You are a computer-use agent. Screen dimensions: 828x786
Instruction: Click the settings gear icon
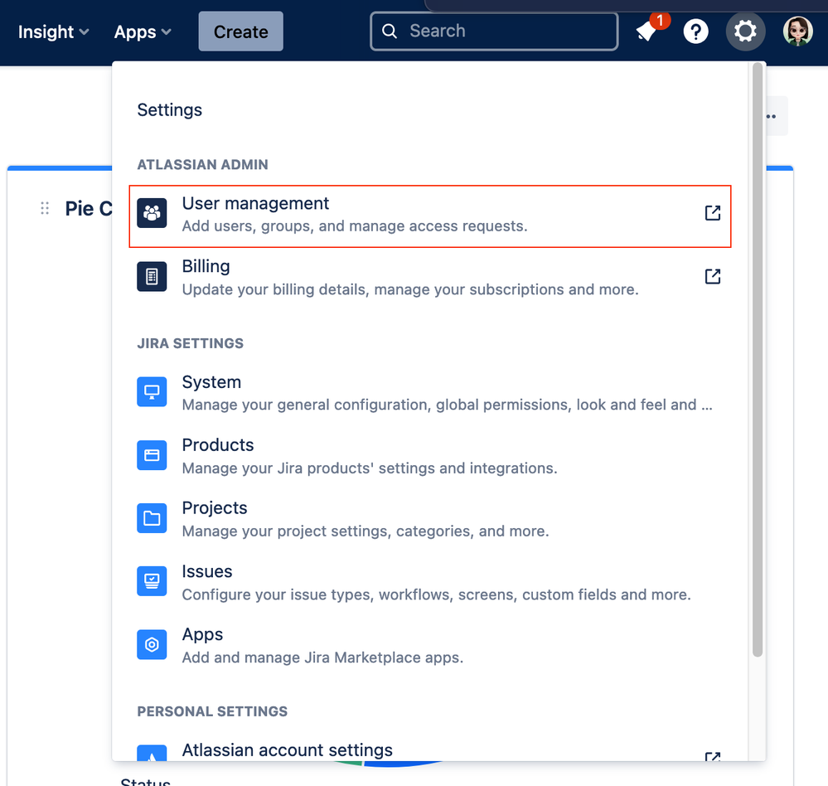[x=745, y=32]
